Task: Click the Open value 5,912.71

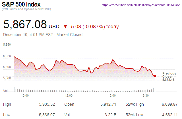Action: (108, 105)
